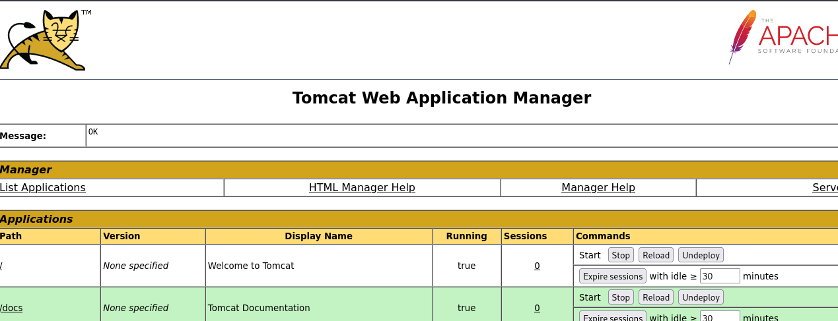Screen dimensions: 838x321
Task: Expire sessions for the Welcome to Tomcat app
Action: tap(613, 276)
